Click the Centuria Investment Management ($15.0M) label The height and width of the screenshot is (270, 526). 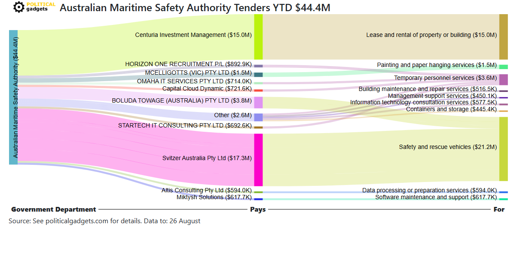(193, 35)
